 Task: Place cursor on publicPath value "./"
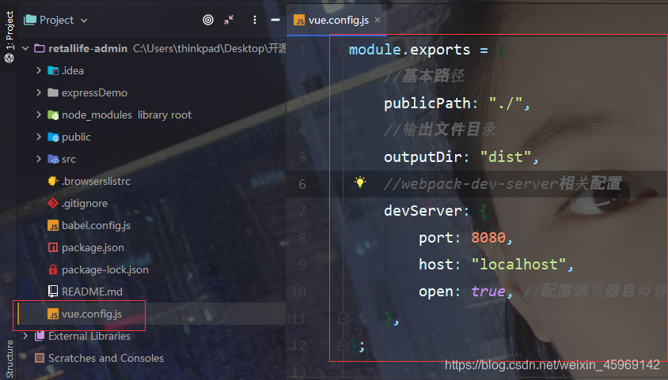click(505, 103)
